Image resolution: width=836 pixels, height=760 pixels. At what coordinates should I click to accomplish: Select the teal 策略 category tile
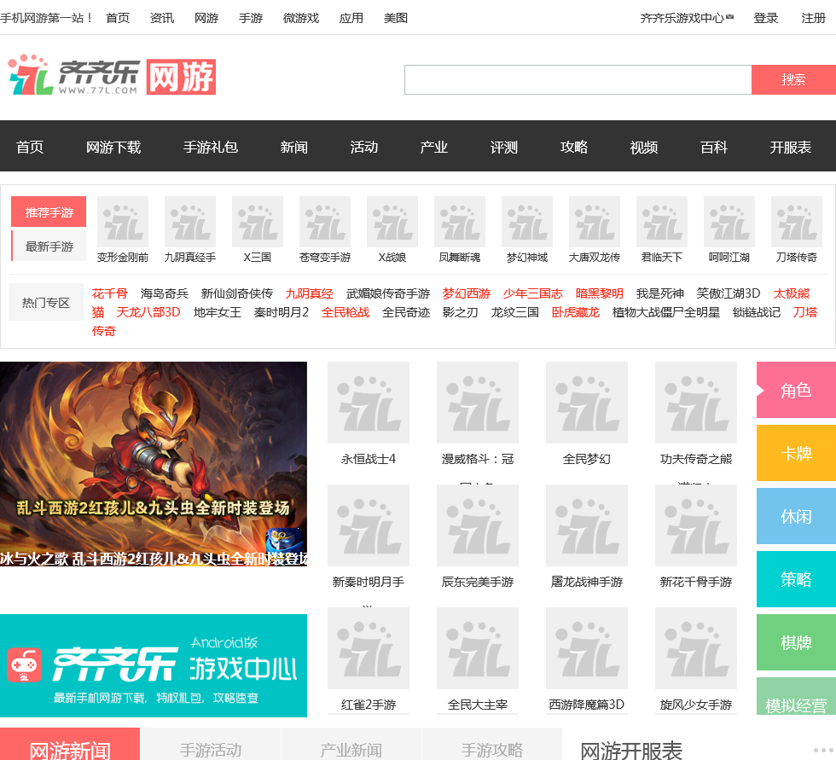pyautogui.click(x=796, y=579)
